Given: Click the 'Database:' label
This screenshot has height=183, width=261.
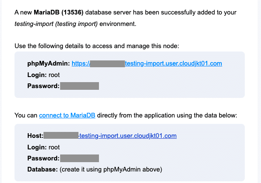Looking at the screenshot, I should pos(43,169).
